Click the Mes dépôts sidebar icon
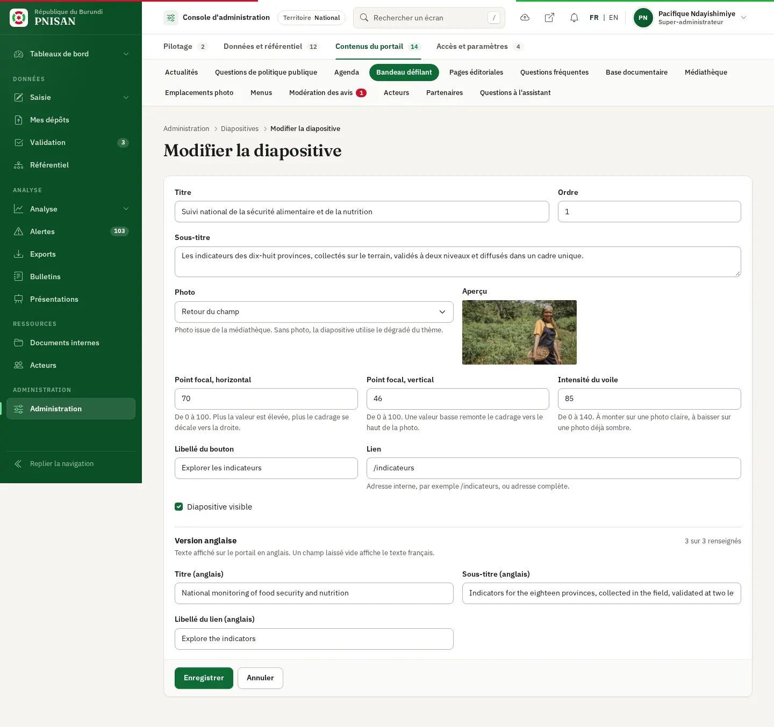 (19, 120)
